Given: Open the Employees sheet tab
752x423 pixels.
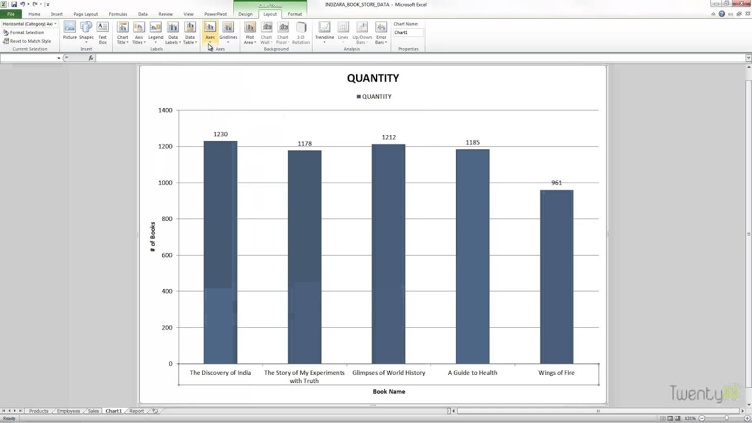Looking at the screenshot, I should [x=68, y=411].
